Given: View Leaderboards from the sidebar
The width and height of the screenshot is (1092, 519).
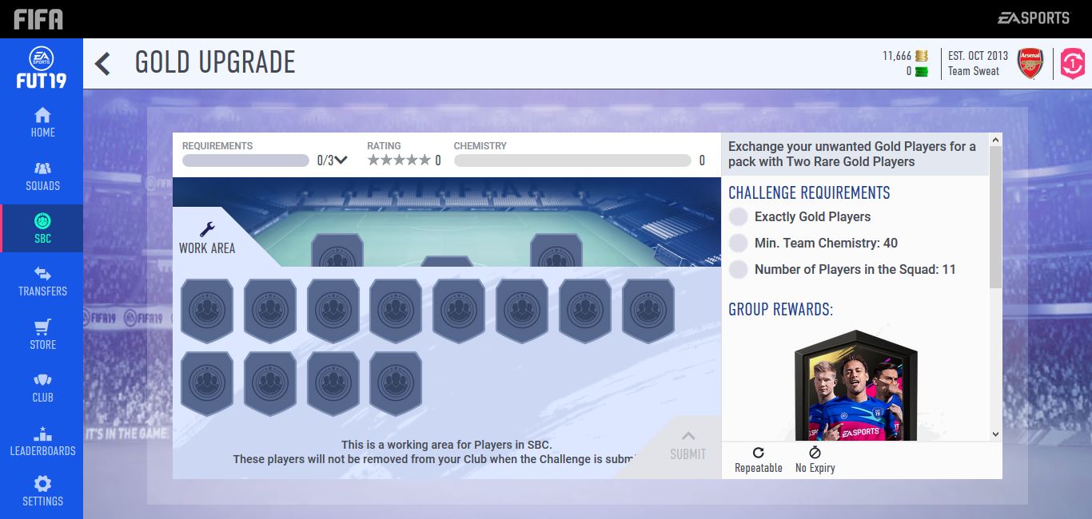Looking at the screenshot, I should [42, 441].
